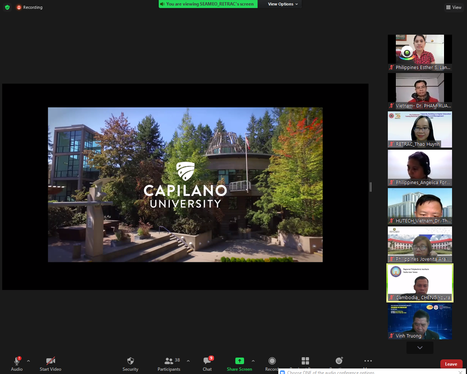Open Breakout Rooms grid icon
Screen dimensions: 467x374
[305, 361]
